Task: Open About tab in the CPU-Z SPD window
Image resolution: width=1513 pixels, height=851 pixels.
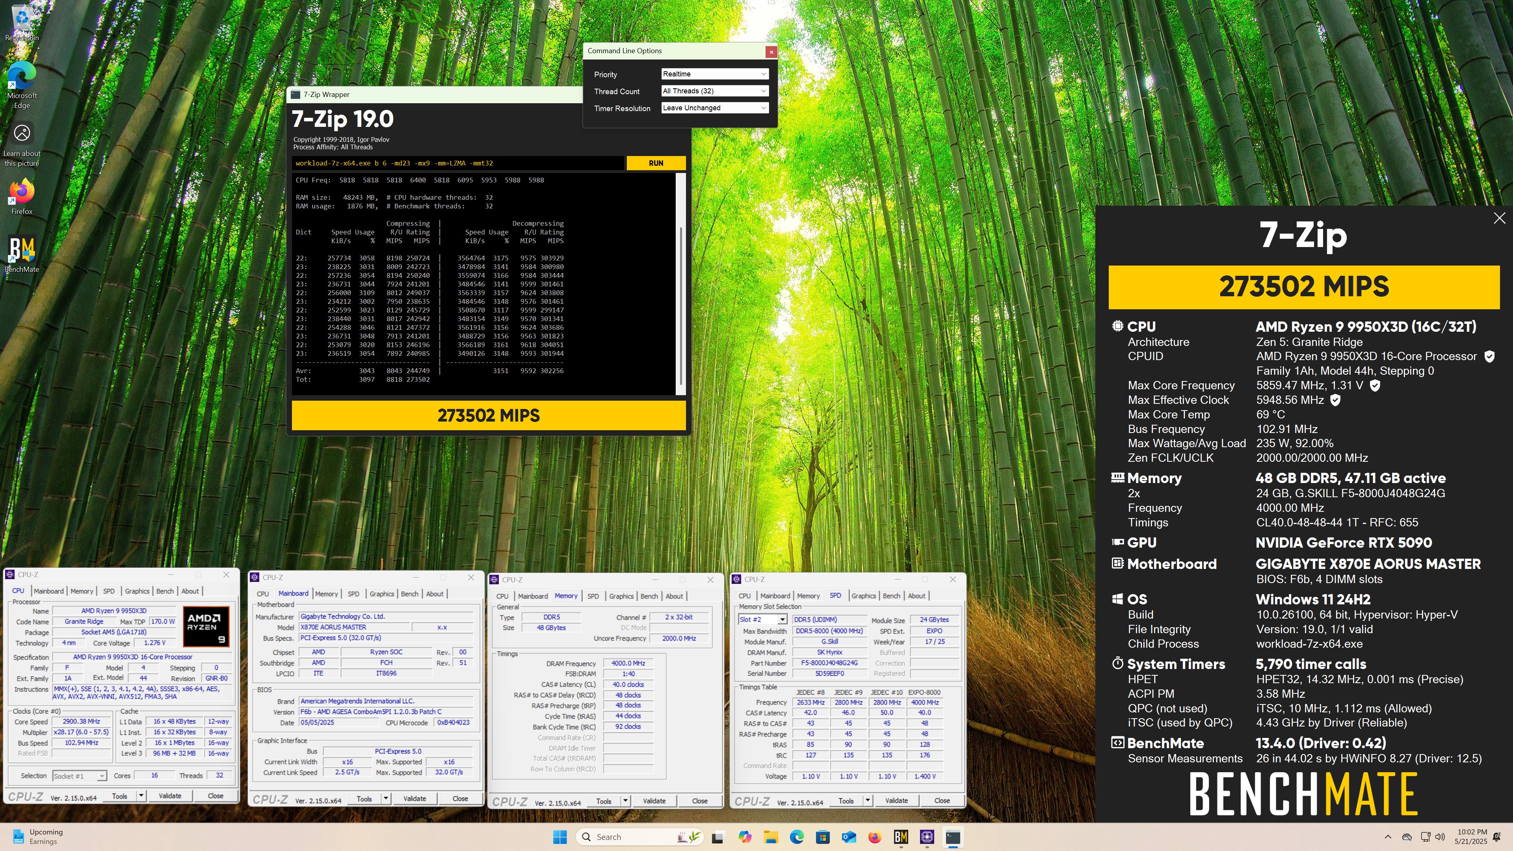Action: (x=916, y=596)
